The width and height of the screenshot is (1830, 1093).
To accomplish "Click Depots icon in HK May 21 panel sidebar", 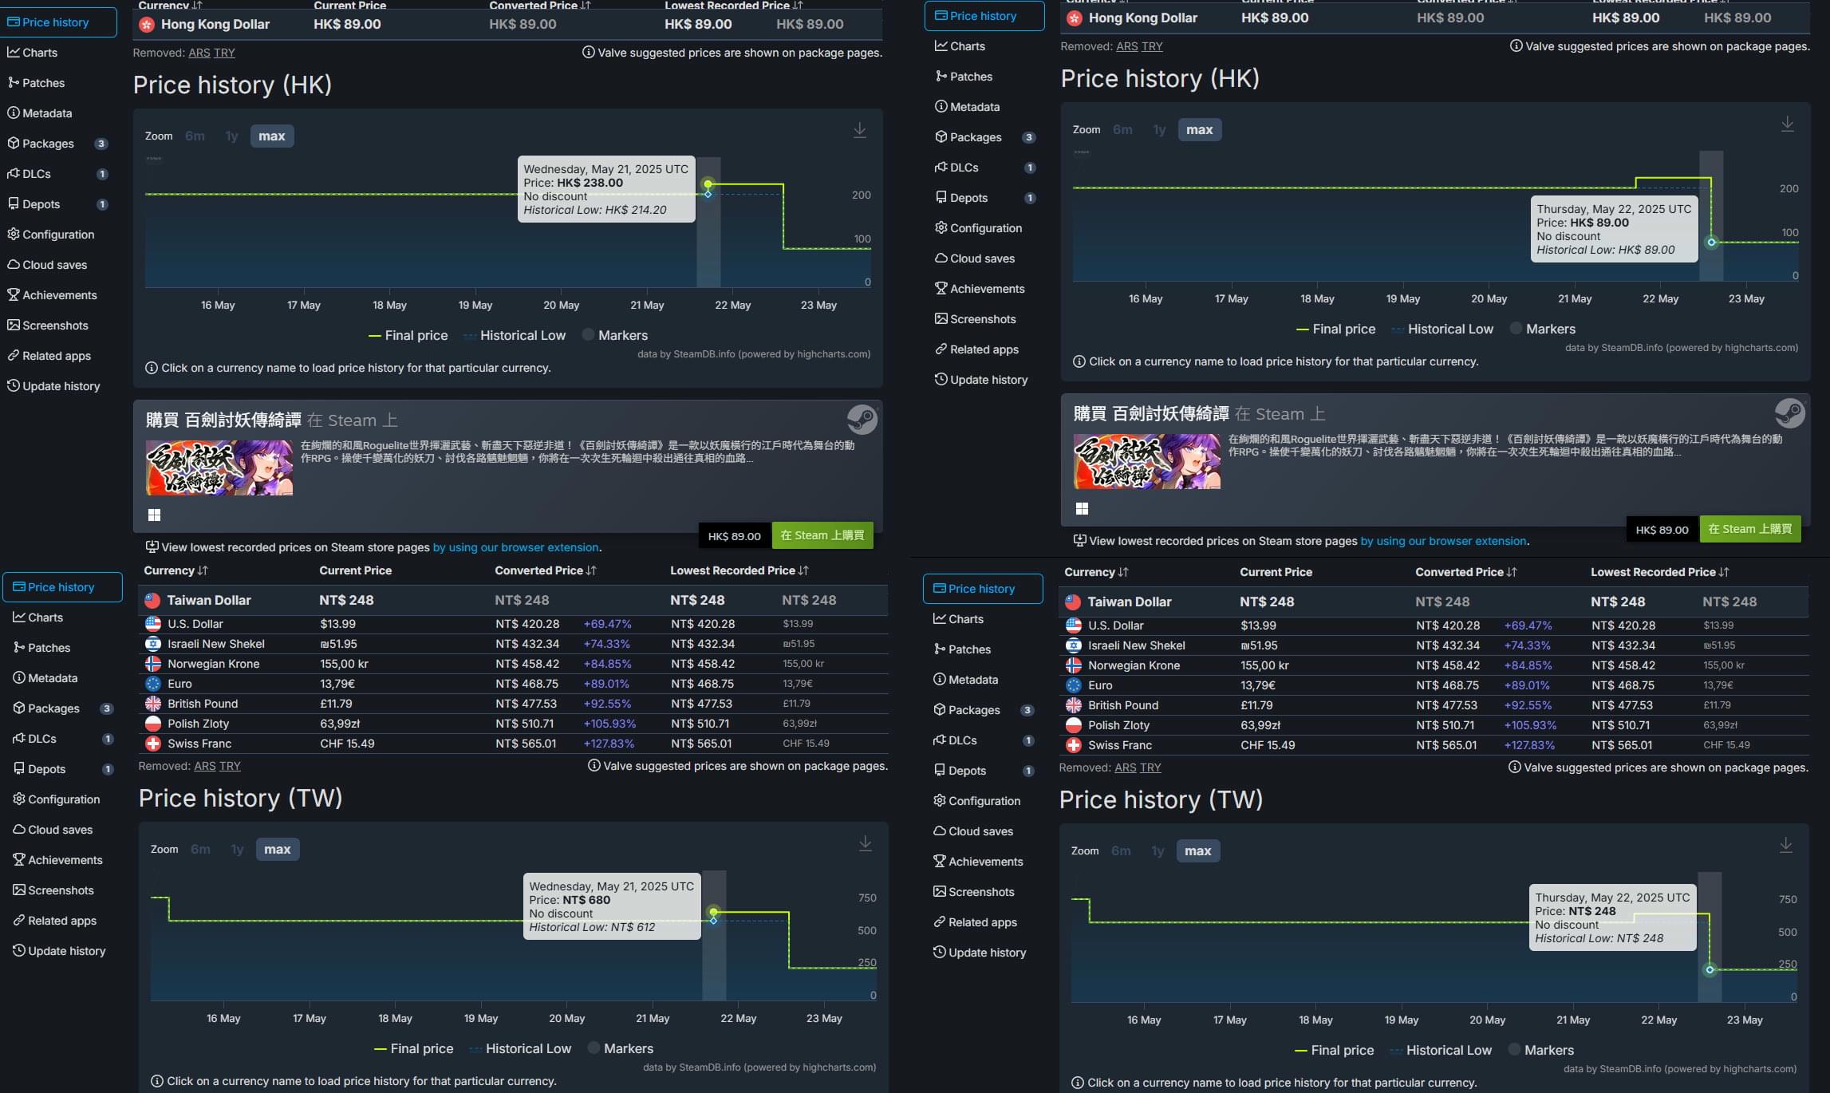I will (14, 203).
